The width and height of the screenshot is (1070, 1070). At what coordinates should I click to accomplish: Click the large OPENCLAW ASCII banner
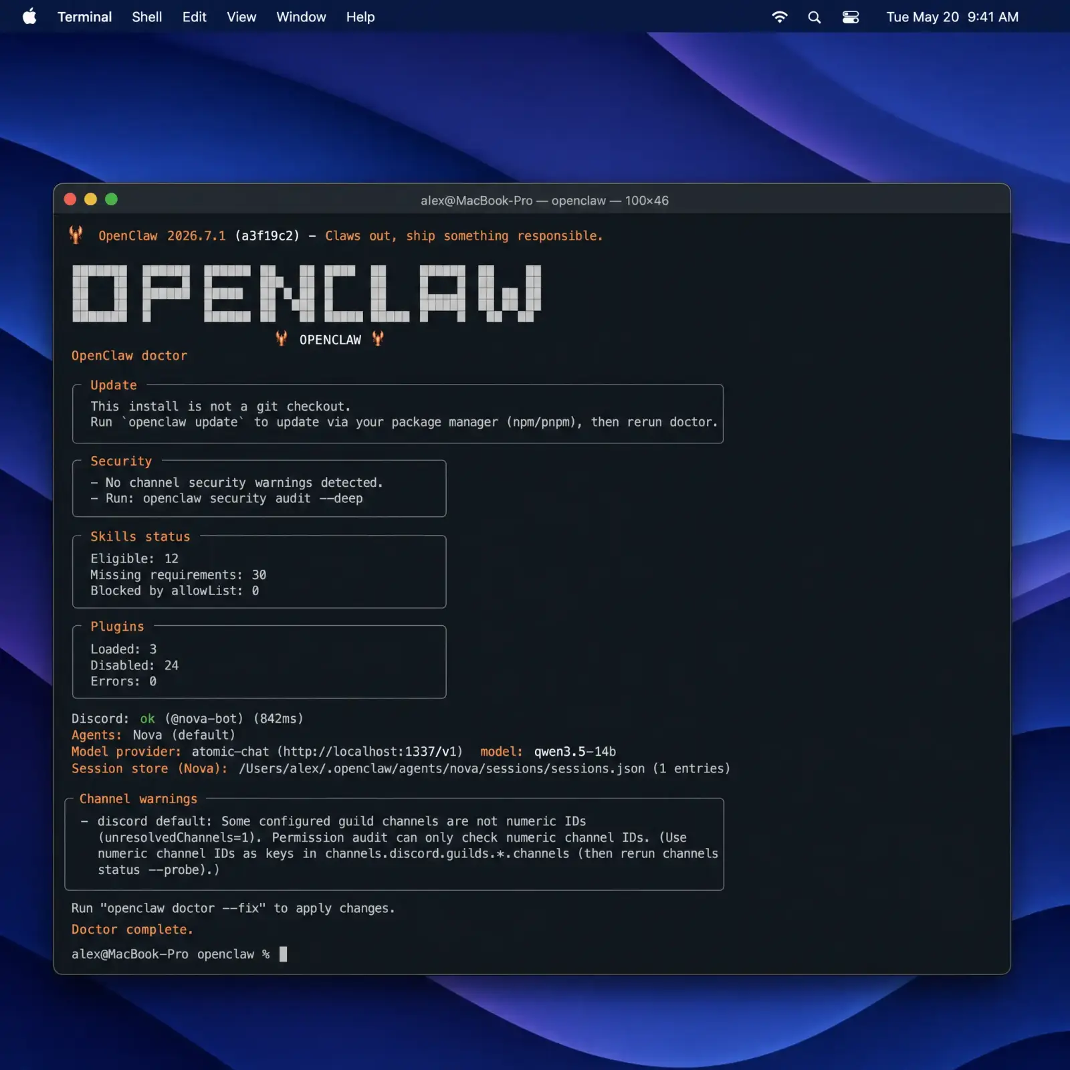point(306,293)
